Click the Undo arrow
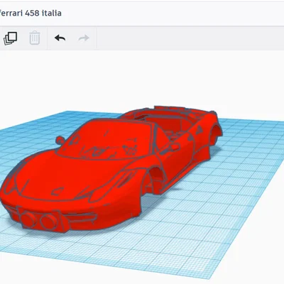The image size is (284, 284). (60, 38)
